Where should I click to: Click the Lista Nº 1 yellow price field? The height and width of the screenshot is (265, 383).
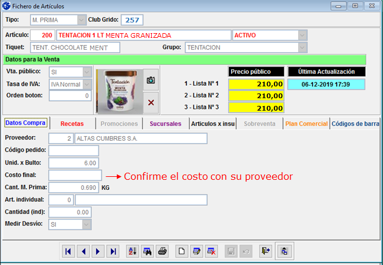256,84
